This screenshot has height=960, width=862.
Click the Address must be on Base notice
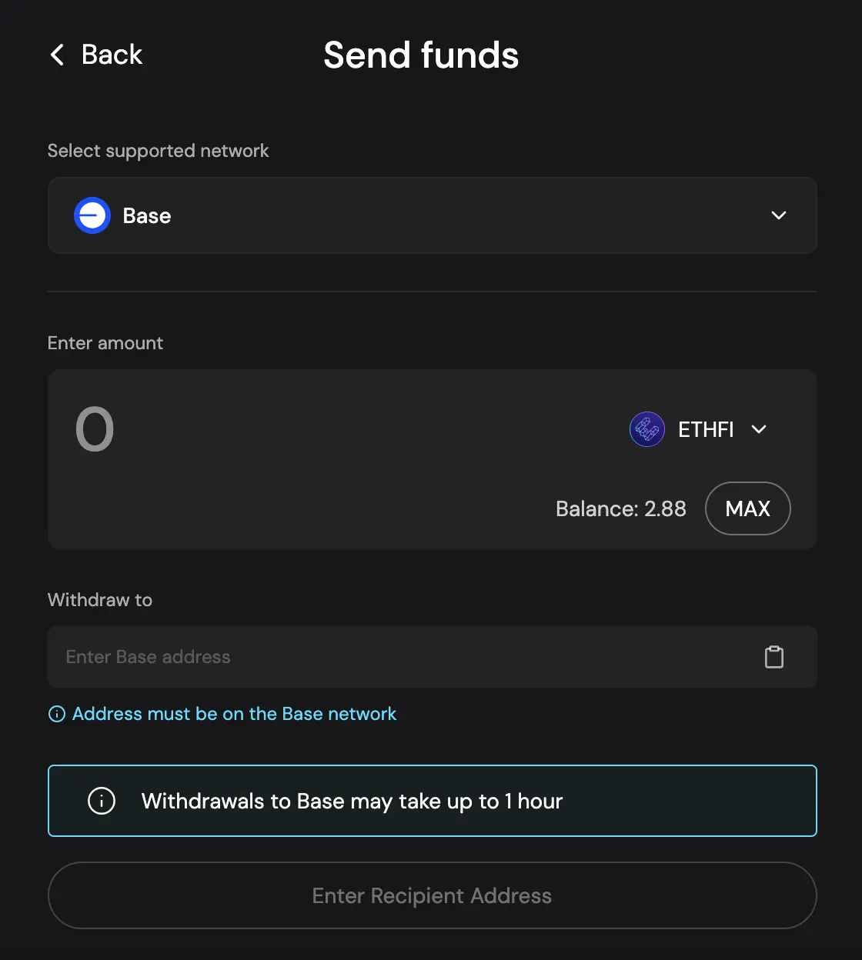coord(234,714)
